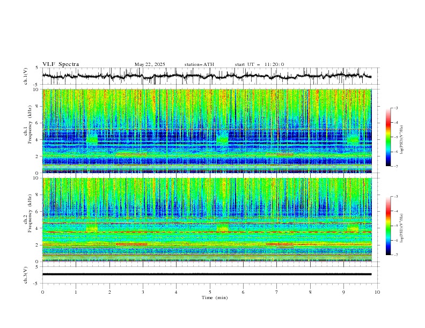Screen dimensions: 425x328
Task: Click the time axis tick label "9"
Action: [343, 292]
